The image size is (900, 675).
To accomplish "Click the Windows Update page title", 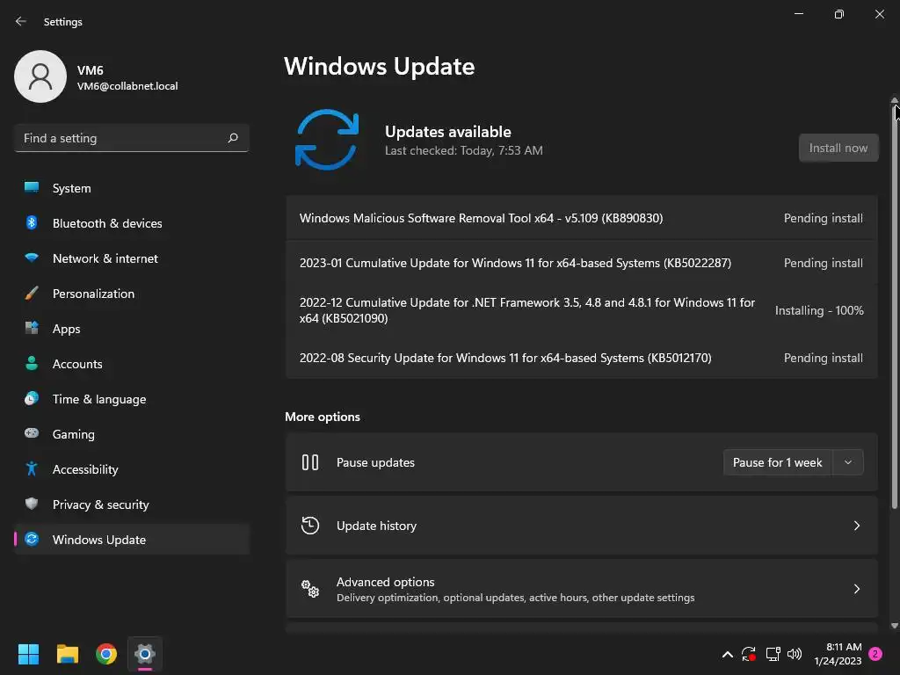I will [379, 66].
